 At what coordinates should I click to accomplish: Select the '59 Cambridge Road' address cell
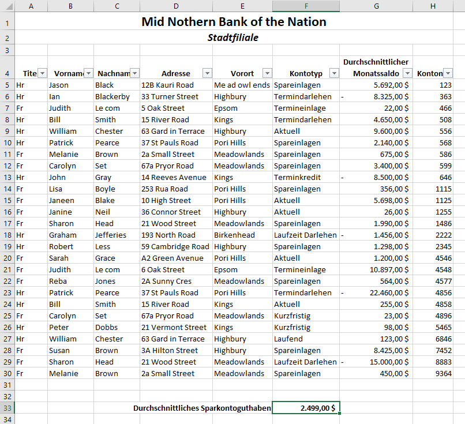click(176, 246)
